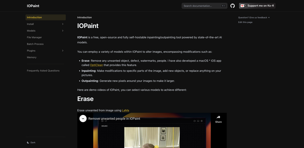Screen dimensions: 304x148
Task: Click the Erase section heading
Action: click(85, 99)
